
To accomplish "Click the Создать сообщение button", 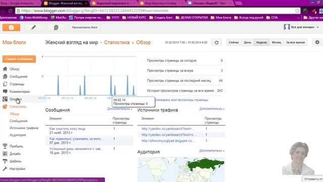I will point(19,59).
